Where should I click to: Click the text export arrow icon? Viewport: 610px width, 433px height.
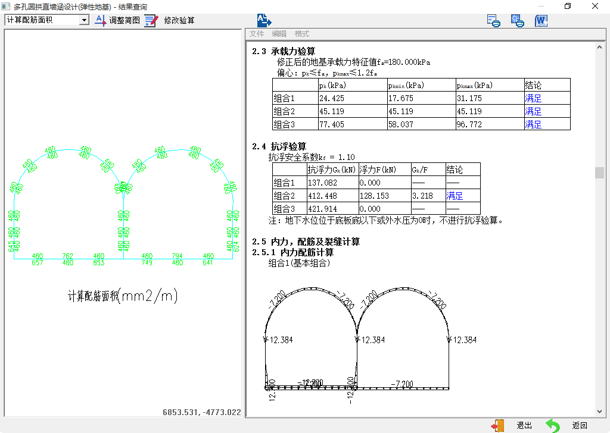(264, 20)
